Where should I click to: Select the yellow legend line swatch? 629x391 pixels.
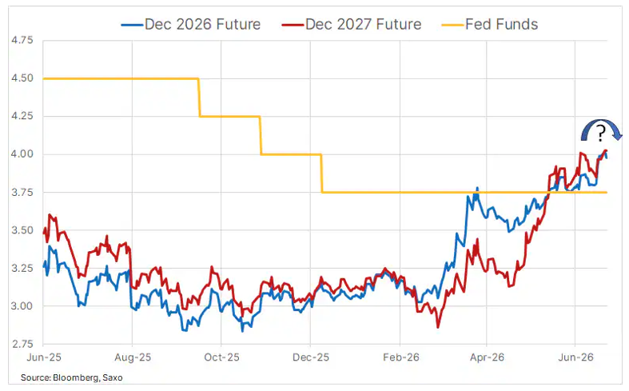[x=453, y=25]
